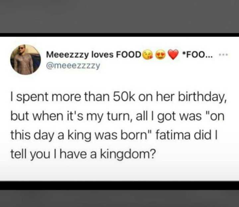
Task: Open the profile via @meeezzzzy handle
Action: pyautogui.click(x=73, y=66)
